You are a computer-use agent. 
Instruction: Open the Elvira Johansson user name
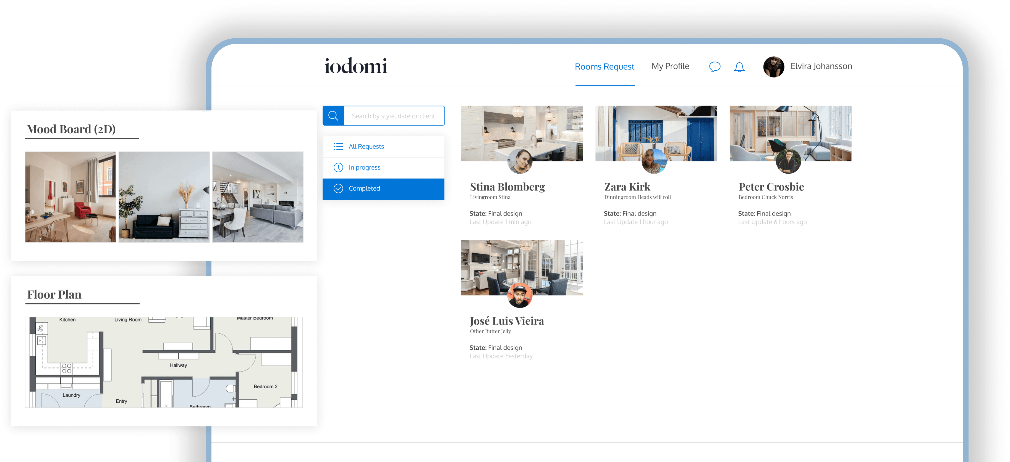(x=821, y=66)
